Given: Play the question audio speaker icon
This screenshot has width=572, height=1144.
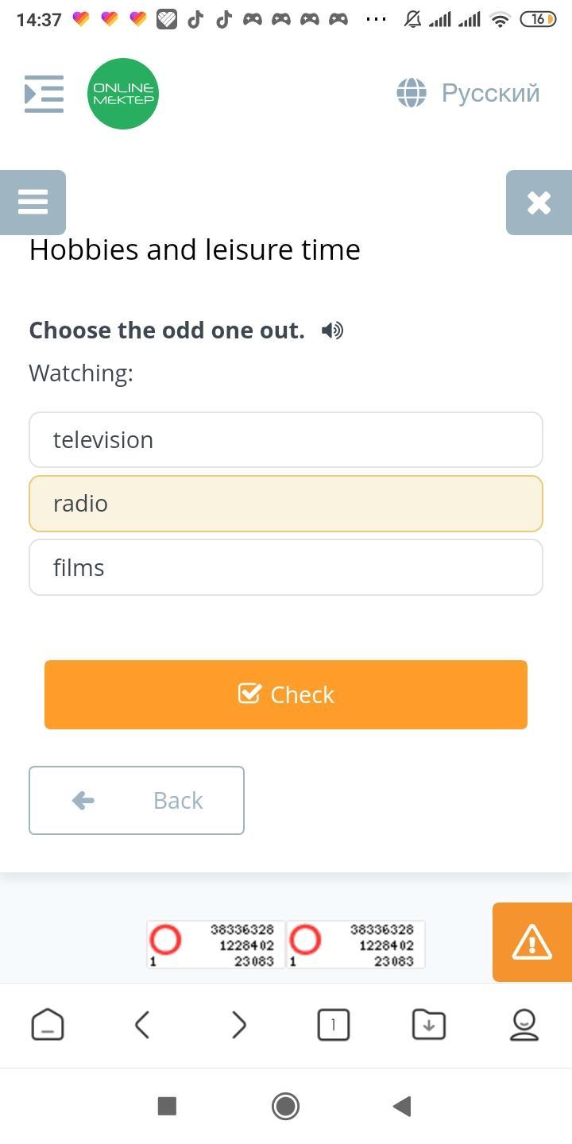Looking at the screenshot, I should (333, 330).
